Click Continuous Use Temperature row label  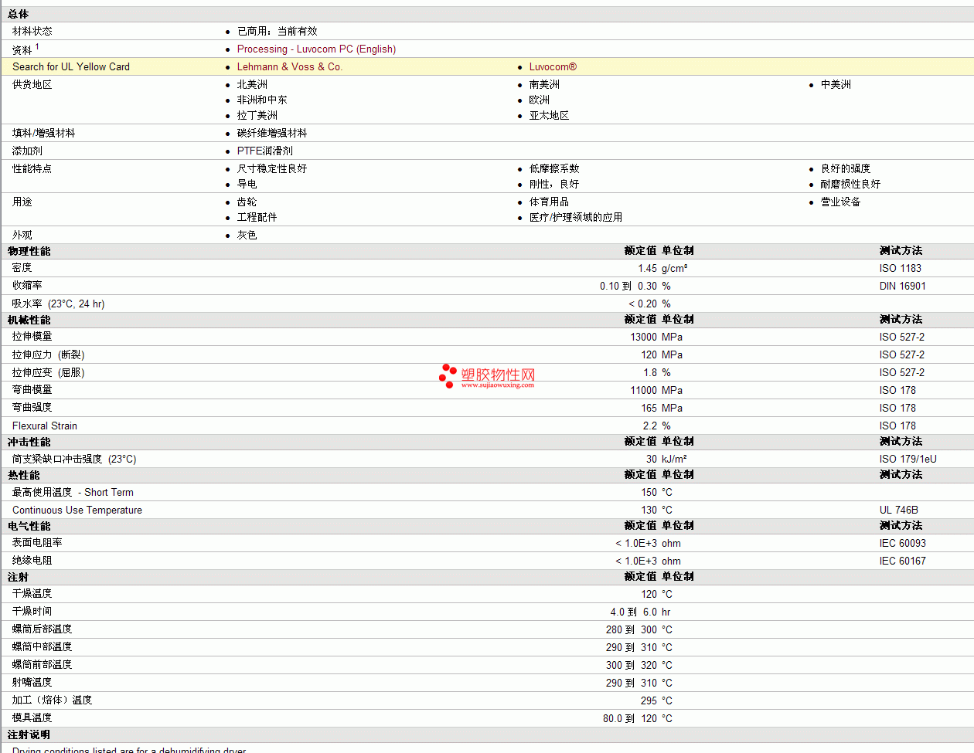pyautogui.click(x=77, y=510)
